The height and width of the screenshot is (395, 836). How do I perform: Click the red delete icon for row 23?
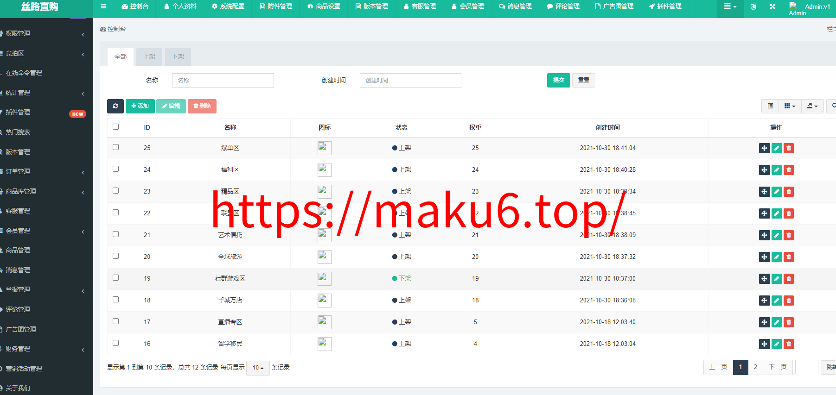(789, 192)
